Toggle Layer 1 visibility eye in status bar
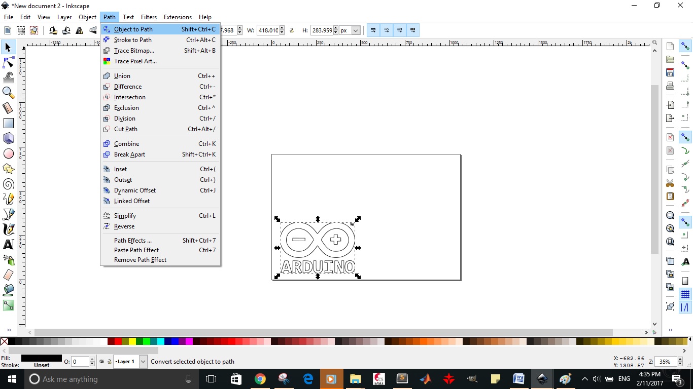The image size is (693, 389). (x=102, y=362)
